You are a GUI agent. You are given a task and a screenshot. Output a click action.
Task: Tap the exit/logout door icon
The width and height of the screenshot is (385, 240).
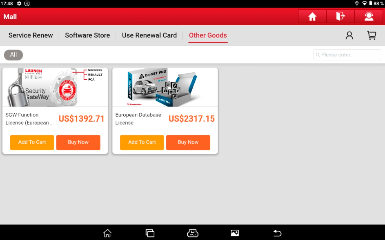(340, 17)
